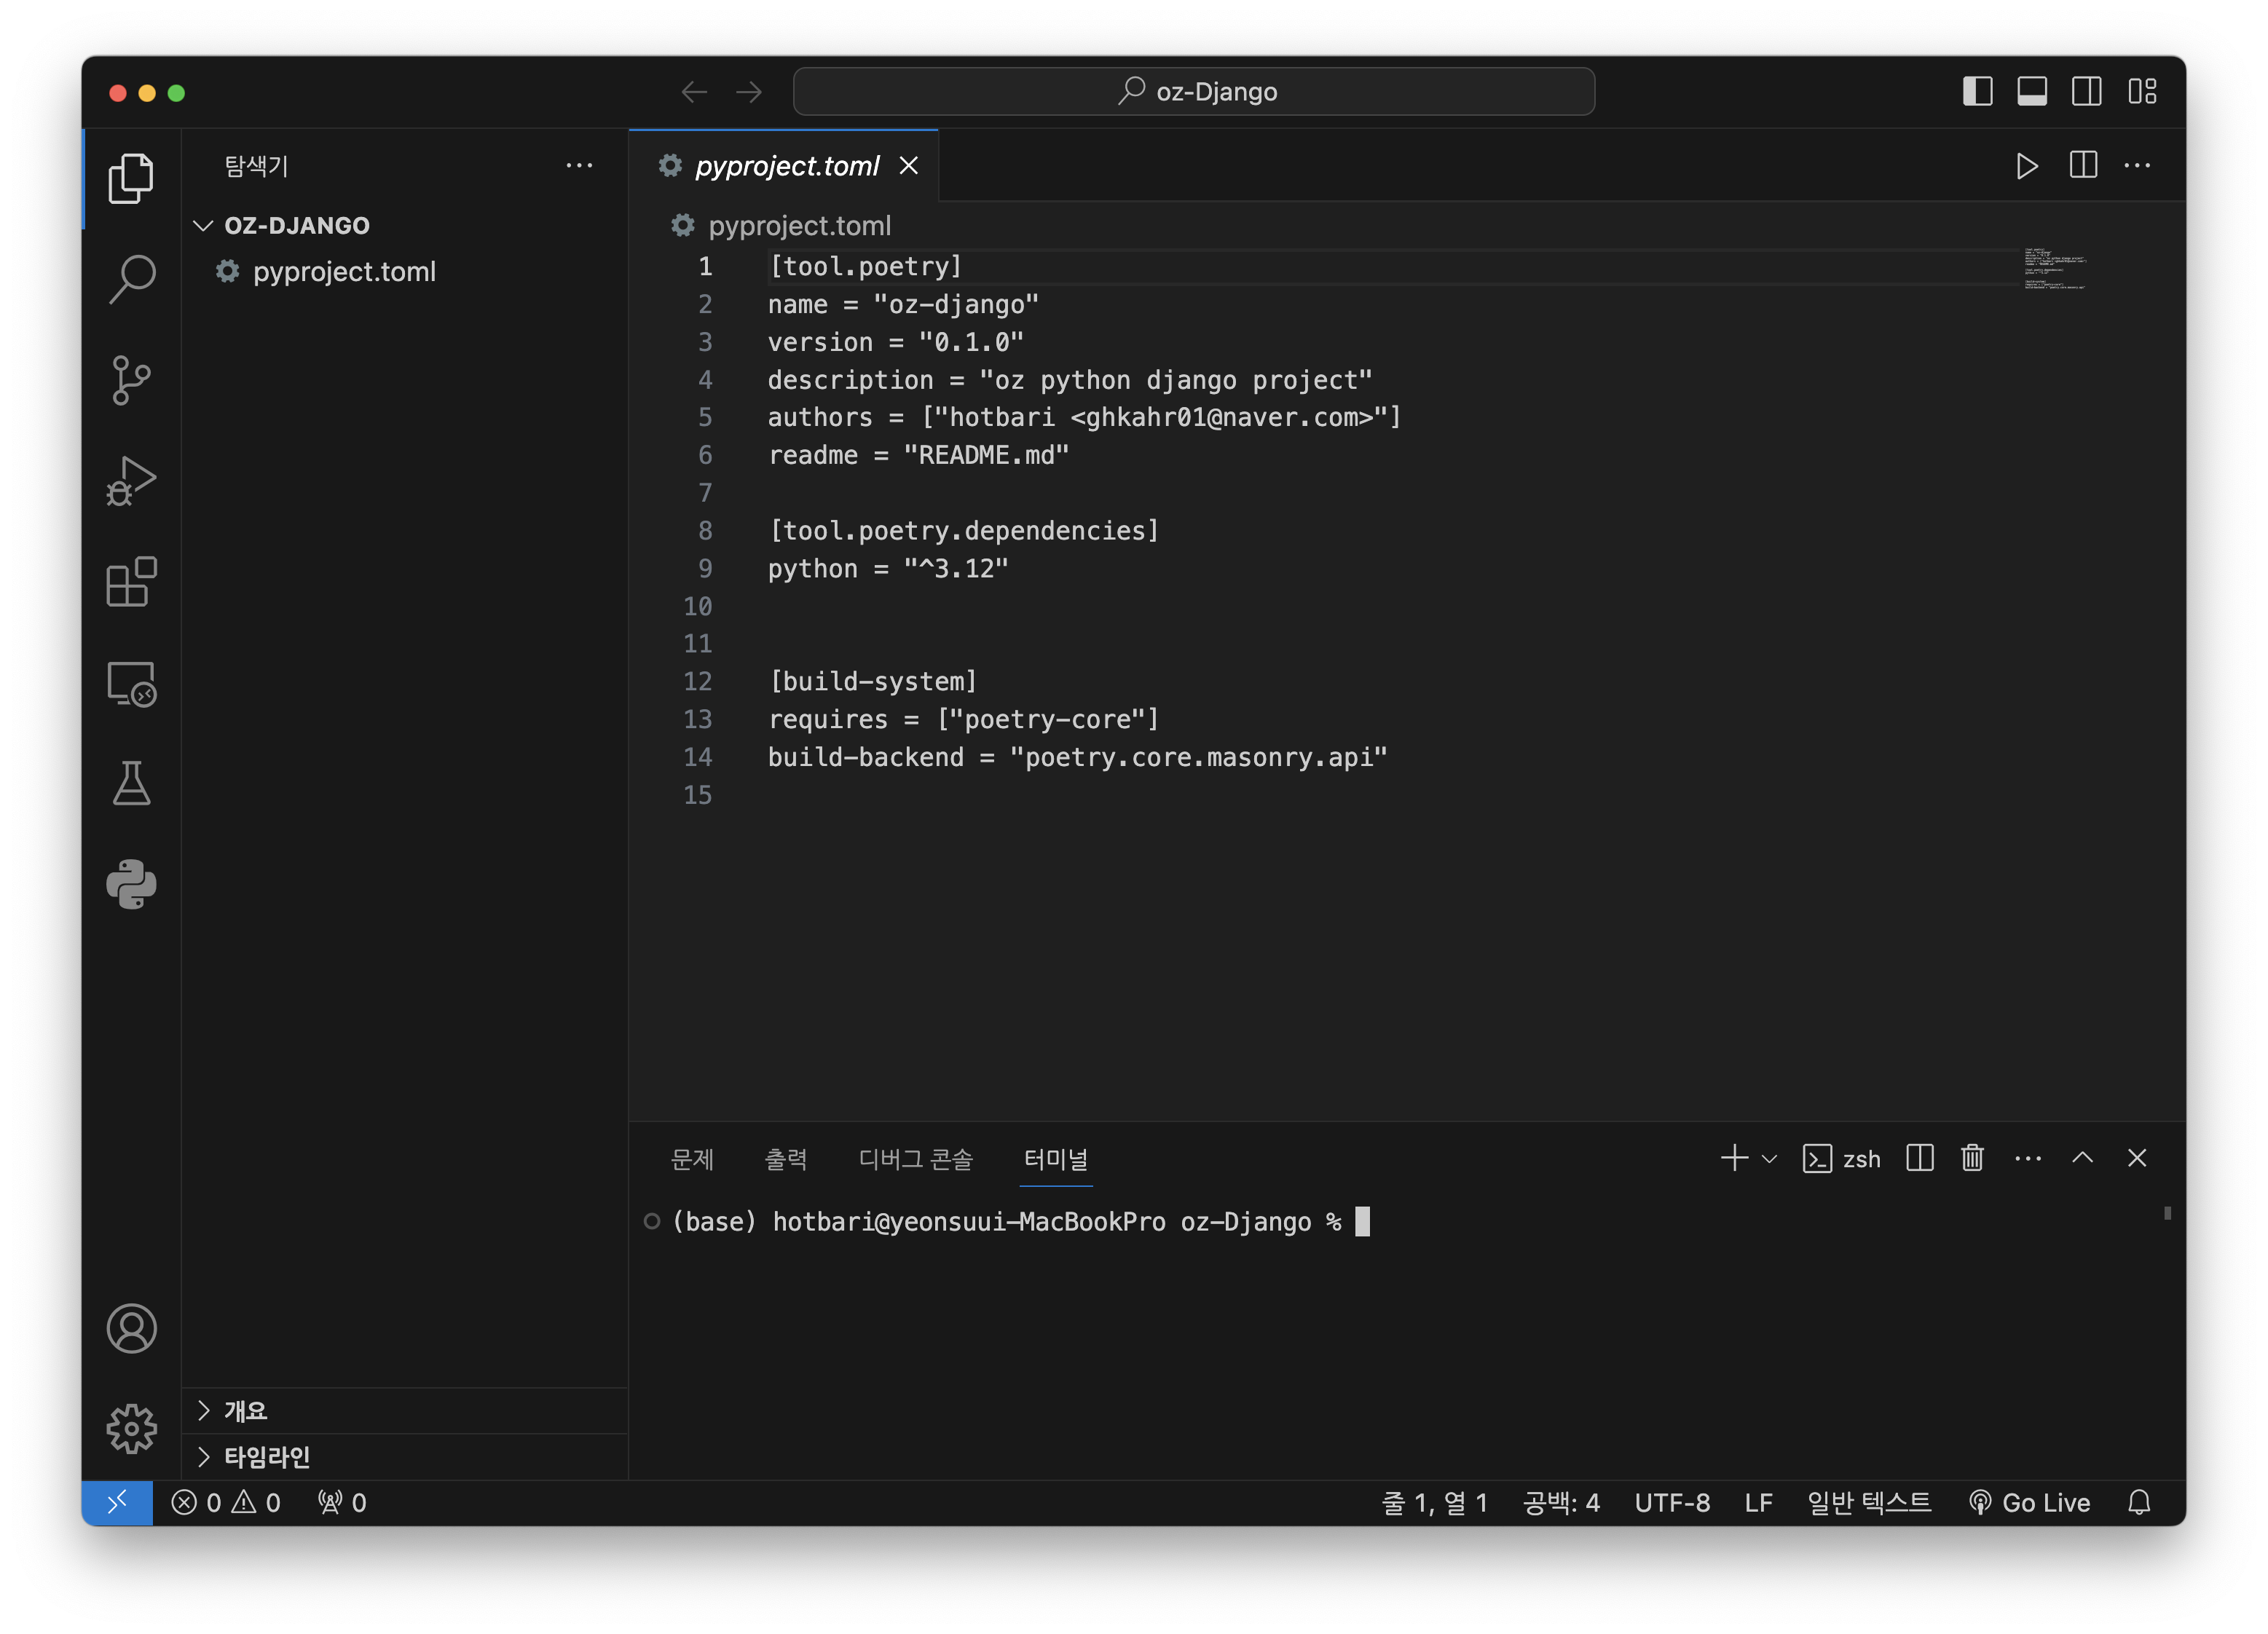Split the terminal panel
The image size is (2268, 1634).
click(x=1920, y=1158)
